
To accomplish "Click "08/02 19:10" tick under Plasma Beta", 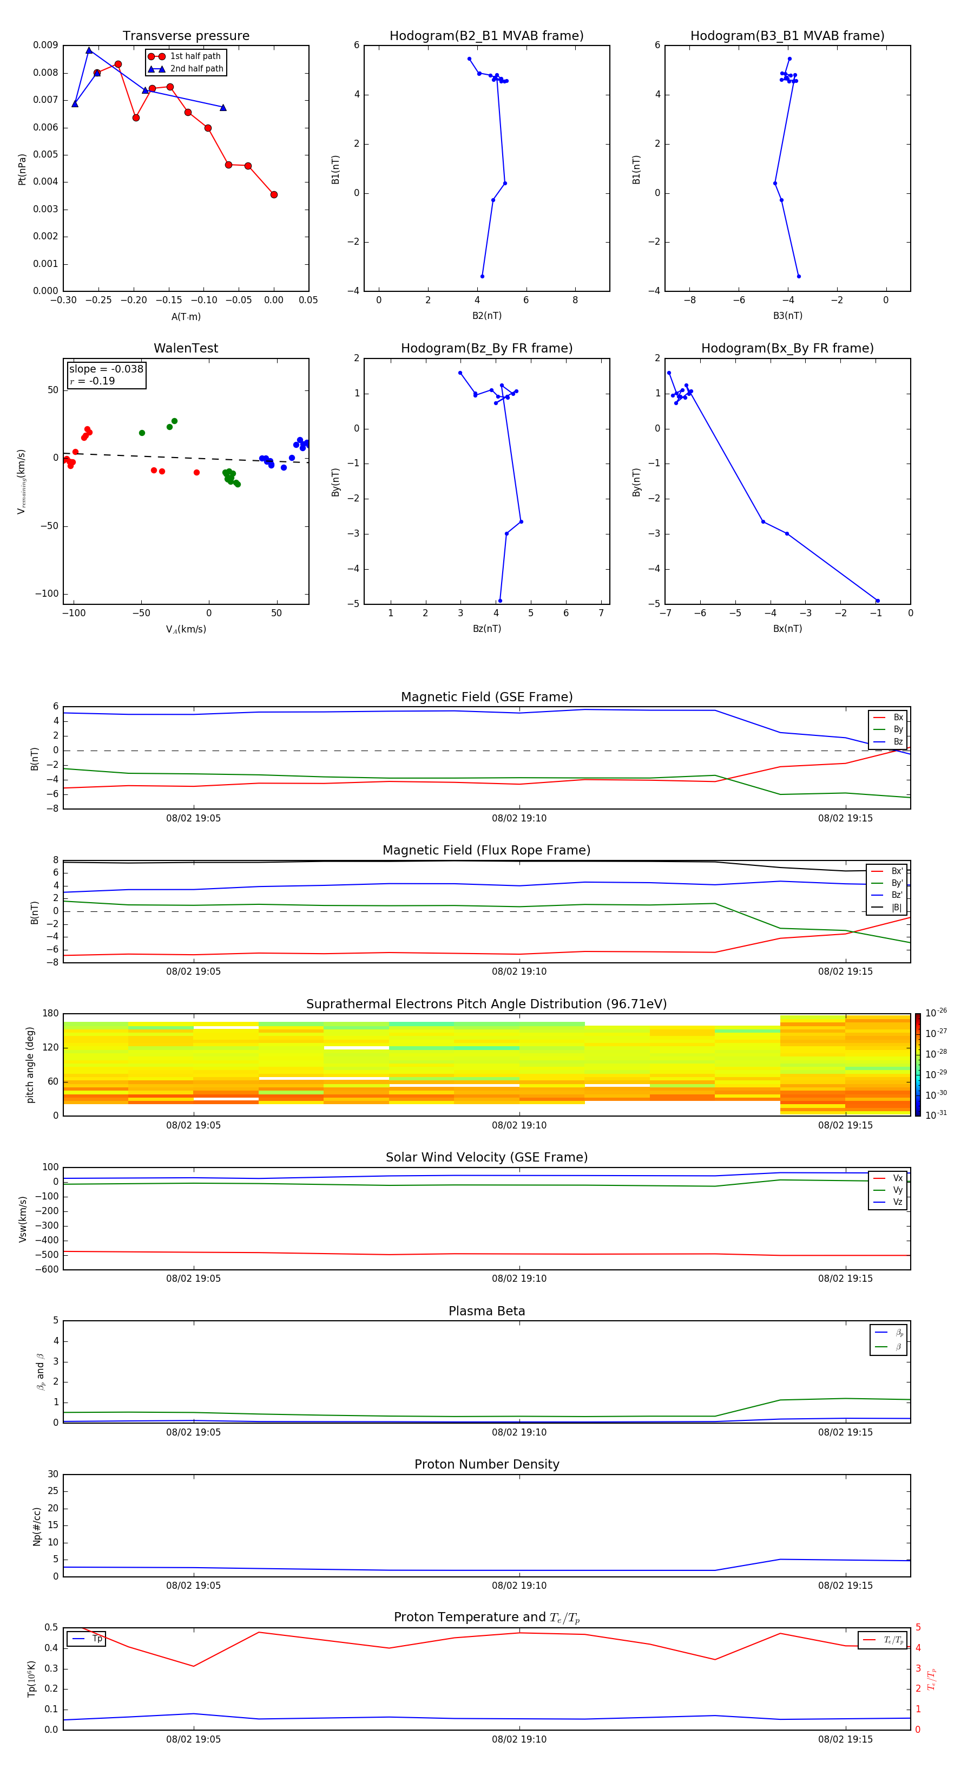I will [519, 1432].
